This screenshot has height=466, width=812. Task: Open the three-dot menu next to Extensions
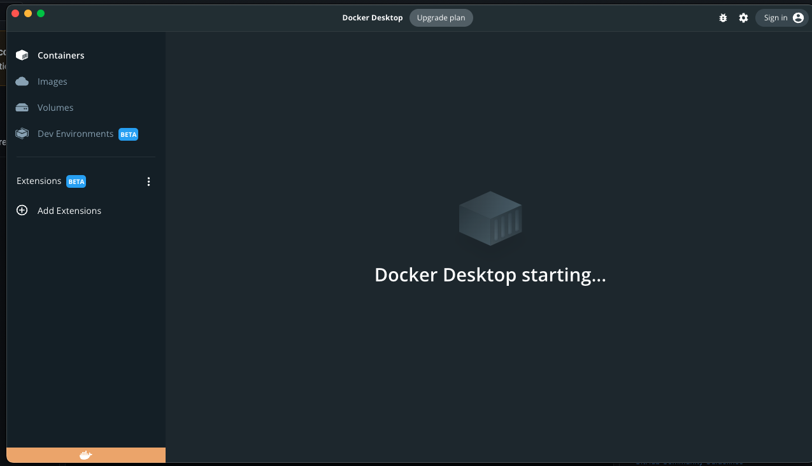pyautogui.click(x=148, y=181)
